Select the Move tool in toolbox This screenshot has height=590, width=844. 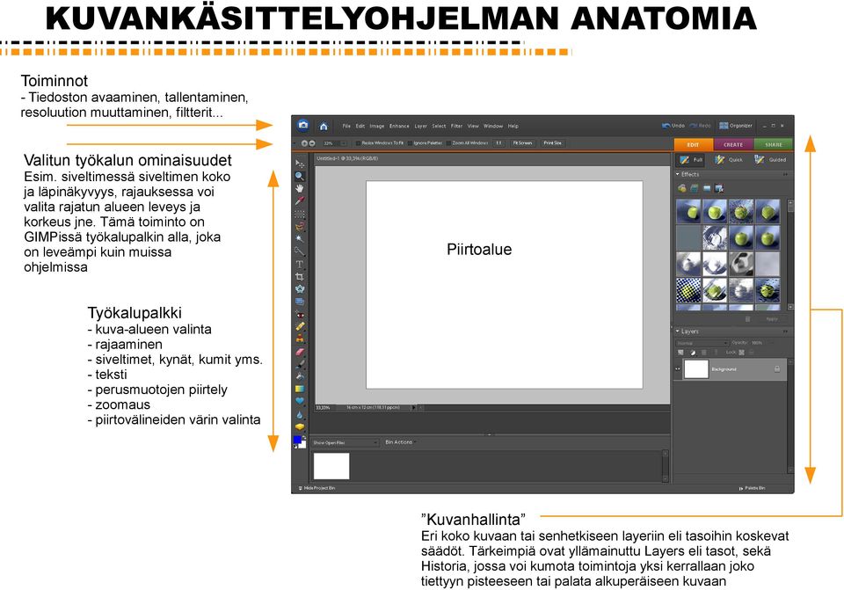[x=300, y=164]
